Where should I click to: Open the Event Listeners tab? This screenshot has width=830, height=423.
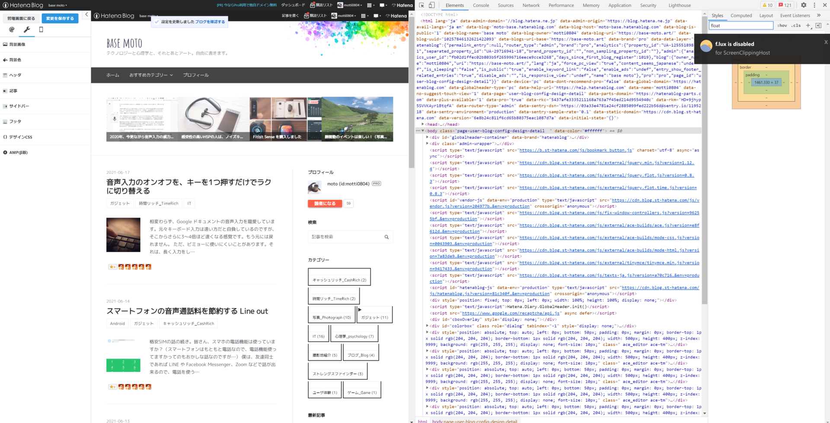pos(795,16)
